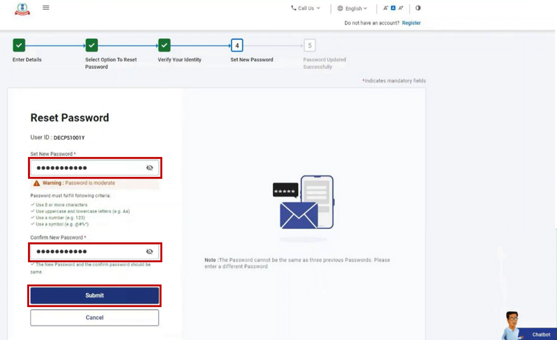Expand the language chevron in the header

[x=366, y=8]
